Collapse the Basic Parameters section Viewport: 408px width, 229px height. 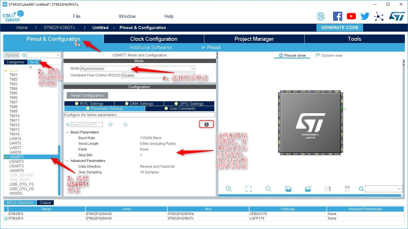click(68, 132)
